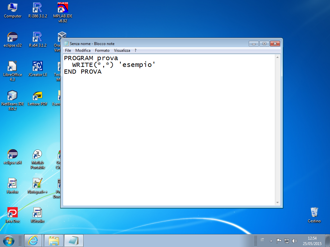This screenshot has height=247, width=330.
Task: Open the Formato menu
Action: click(x=102, y=50)
